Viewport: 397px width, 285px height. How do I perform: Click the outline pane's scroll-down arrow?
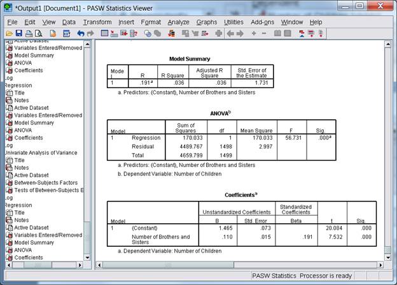[x=87, y=258]
